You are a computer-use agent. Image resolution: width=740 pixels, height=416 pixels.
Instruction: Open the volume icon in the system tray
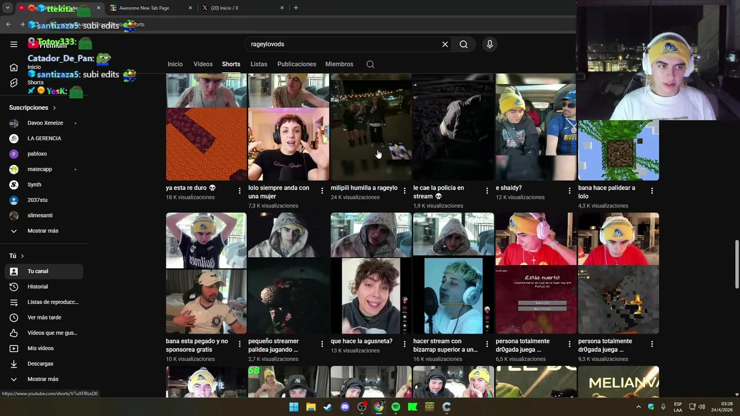pos(702,407)
